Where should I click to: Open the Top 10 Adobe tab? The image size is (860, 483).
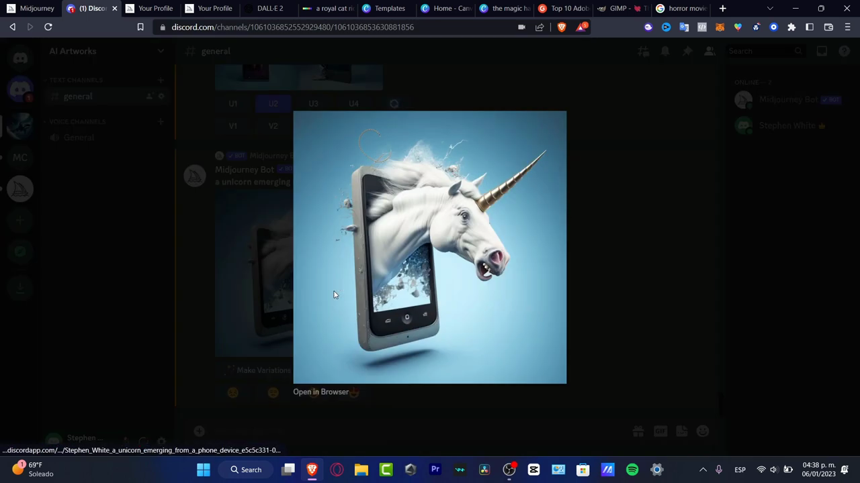[x=564, y=9]
